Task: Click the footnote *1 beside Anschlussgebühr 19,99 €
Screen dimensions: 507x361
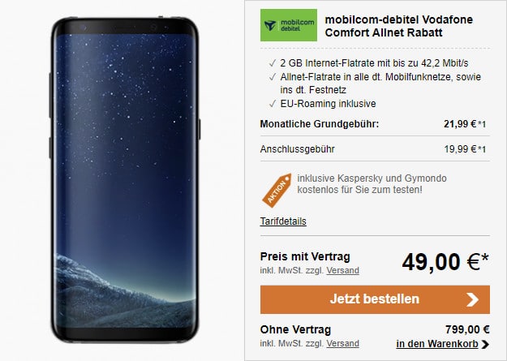Action: [x=482, y=149]
